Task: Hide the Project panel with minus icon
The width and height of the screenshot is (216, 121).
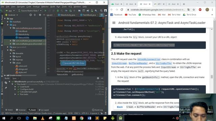Action: 44,15
